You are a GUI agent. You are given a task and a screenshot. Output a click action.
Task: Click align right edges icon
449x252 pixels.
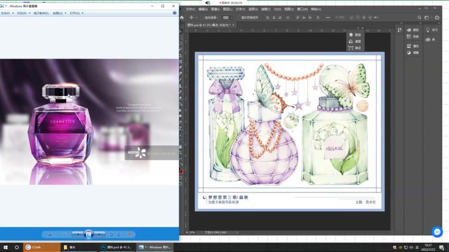point(280,17)
